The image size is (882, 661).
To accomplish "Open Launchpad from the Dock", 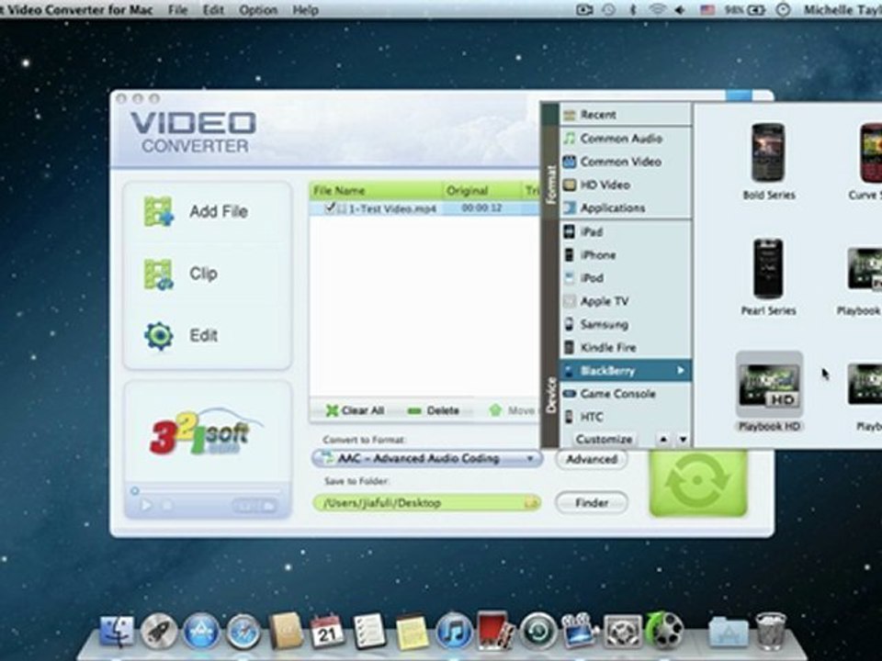I will [x=159, y=632].
